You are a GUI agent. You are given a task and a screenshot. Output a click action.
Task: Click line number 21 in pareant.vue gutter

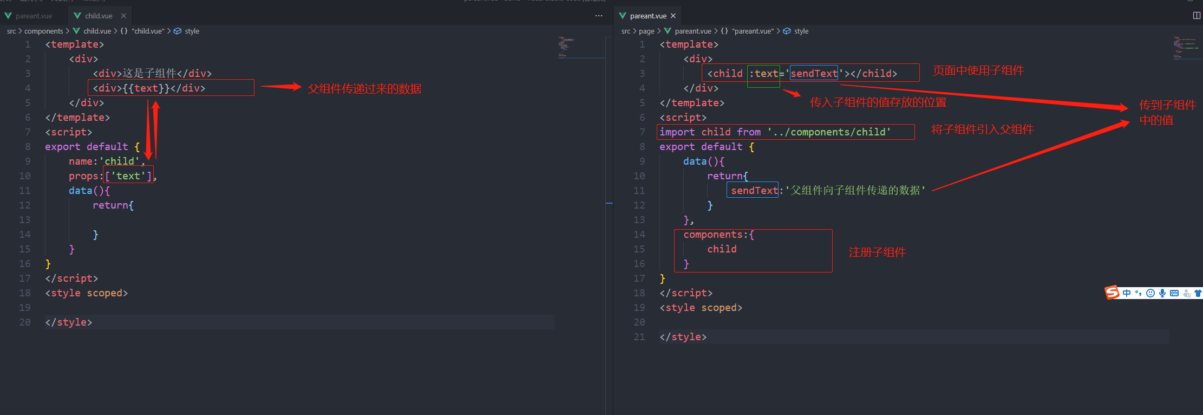pyautogui.click(x=639, y=336)
